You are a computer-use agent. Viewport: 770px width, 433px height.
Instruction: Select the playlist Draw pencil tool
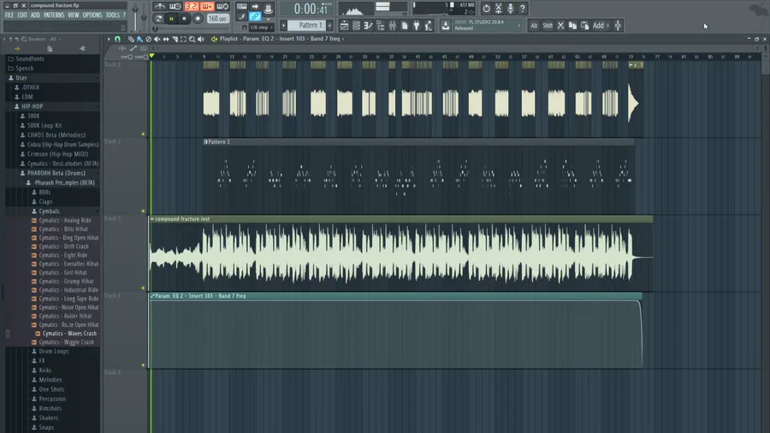tap(131, 39)
